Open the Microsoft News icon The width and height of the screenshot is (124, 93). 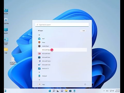click(x=39, y=53)
